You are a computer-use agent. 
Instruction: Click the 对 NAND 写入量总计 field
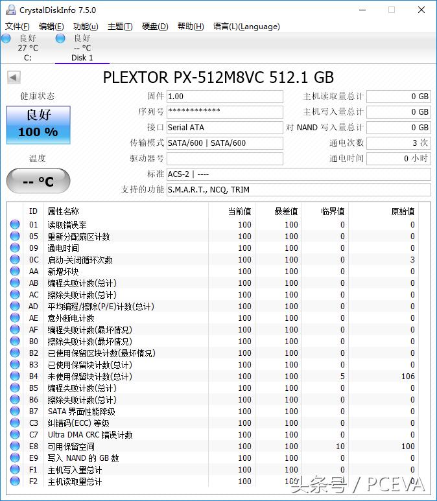(399, 128)
